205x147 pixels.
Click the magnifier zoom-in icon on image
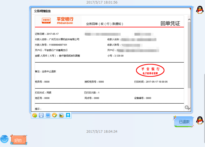(187, 108)
